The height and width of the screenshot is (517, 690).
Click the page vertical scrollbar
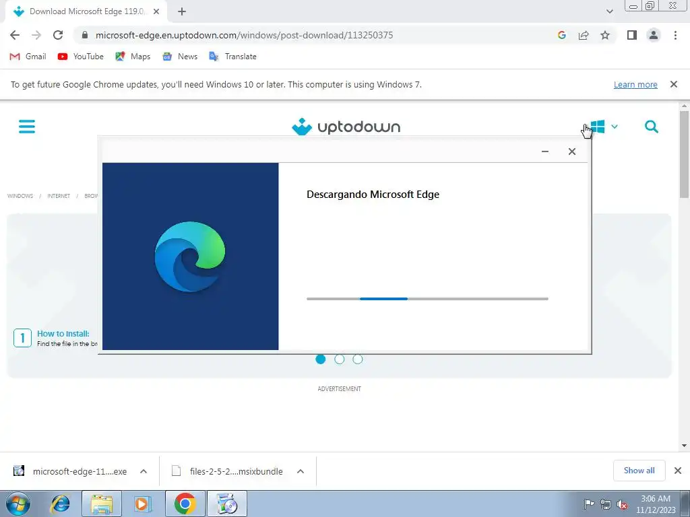tap(685, 154)
